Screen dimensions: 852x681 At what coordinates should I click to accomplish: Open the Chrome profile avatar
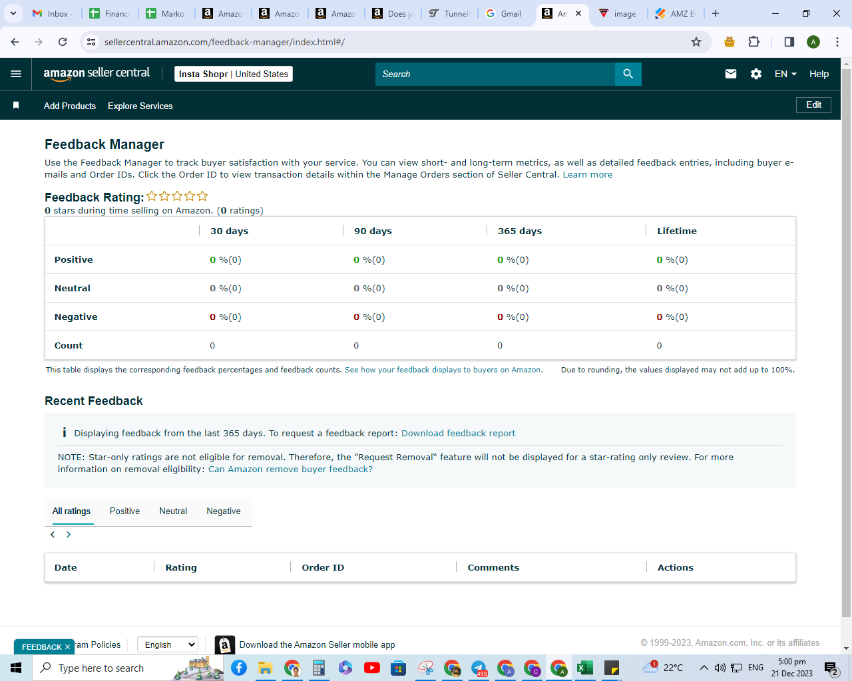[x=813, y=42]
